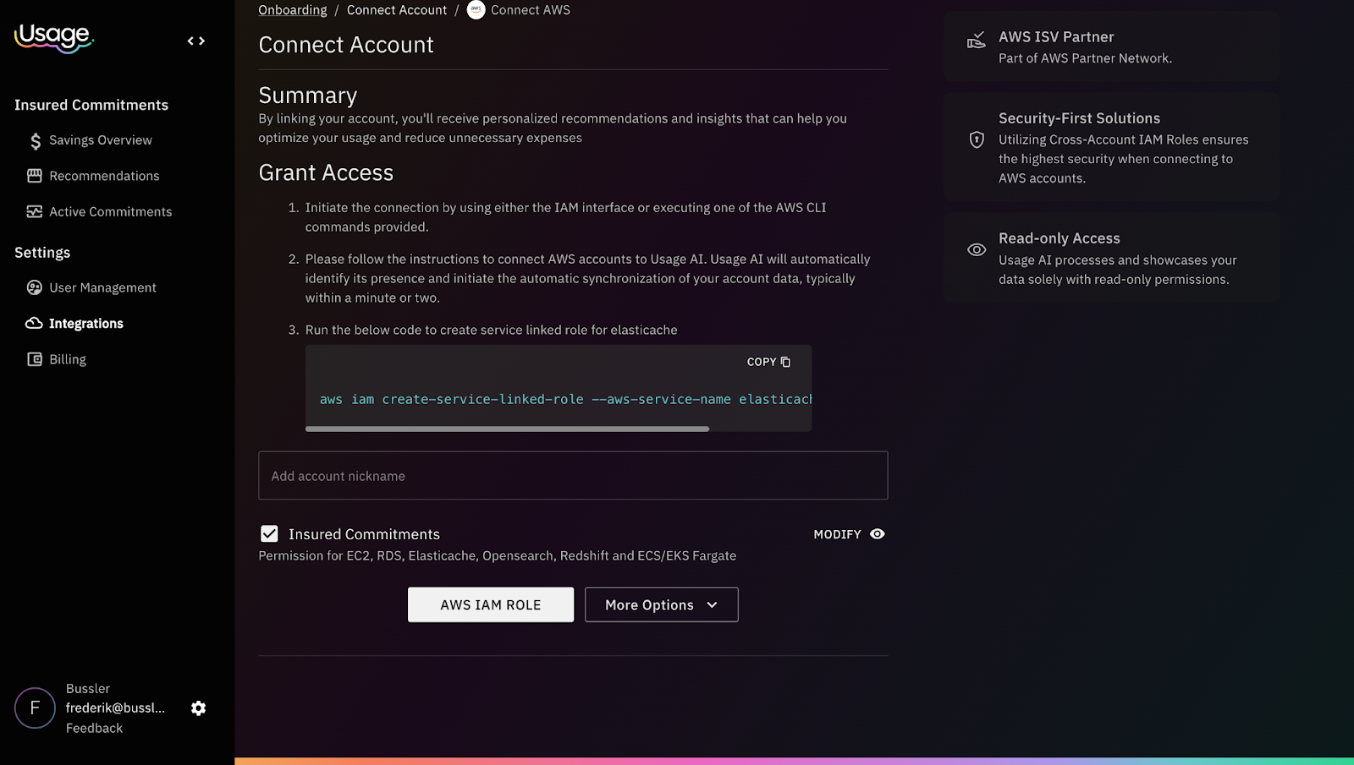Open account settings via the gear icon
Screen dimensions: 1354x765
(x=198, y=708)
